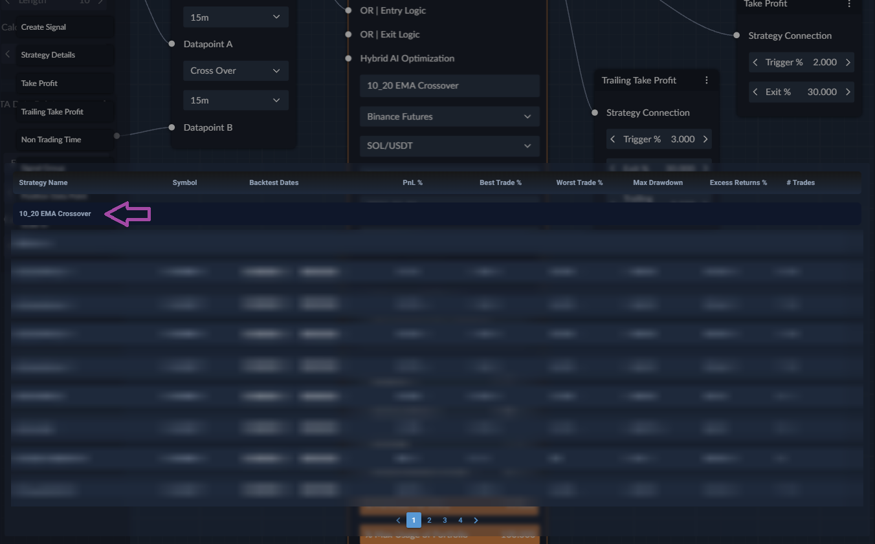Open the 15m dropdown above Datapoint B
Viewport: 875px width, 544px height.
tap(236, 100)
